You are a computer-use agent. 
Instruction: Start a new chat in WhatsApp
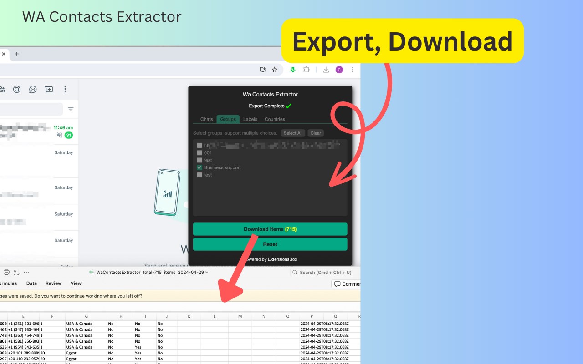(x=49, y=89)
